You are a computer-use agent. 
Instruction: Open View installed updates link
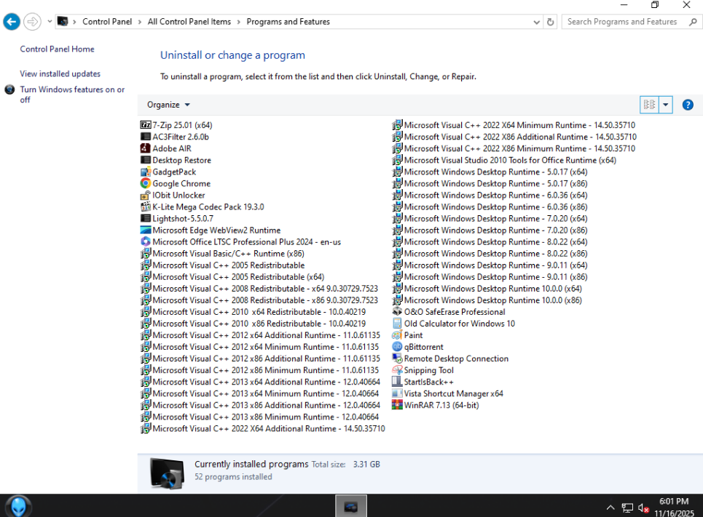coord(60,73)
